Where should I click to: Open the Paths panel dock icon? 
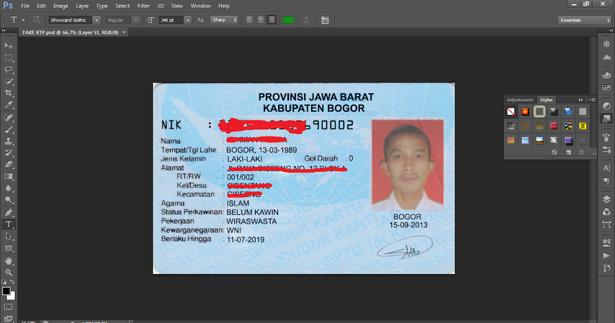point(606,224)
